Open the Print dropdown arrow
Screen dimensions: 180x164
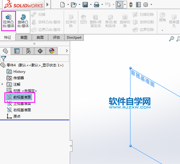tap(102, 5)
